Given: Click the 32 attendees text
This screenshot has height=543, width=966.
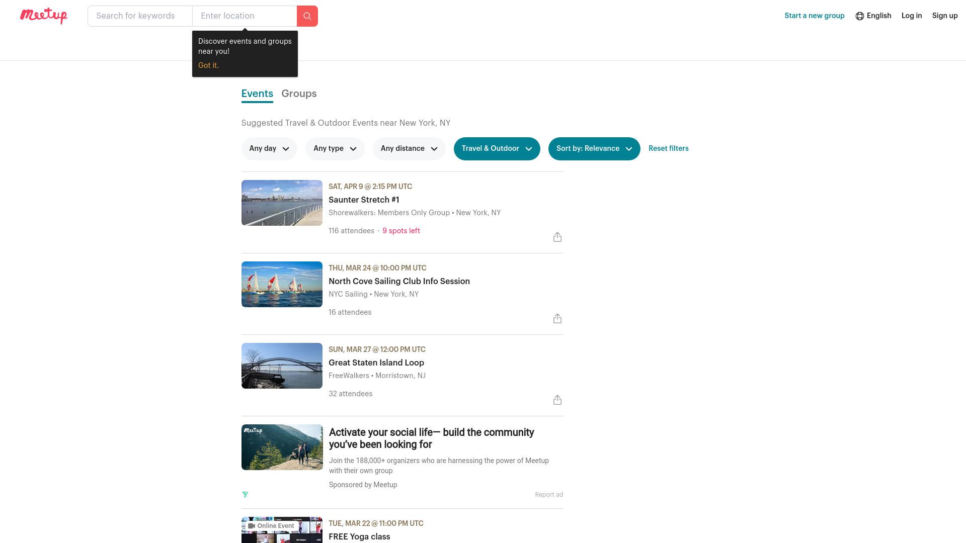Looking at the screenshot, I should point(350,394).
